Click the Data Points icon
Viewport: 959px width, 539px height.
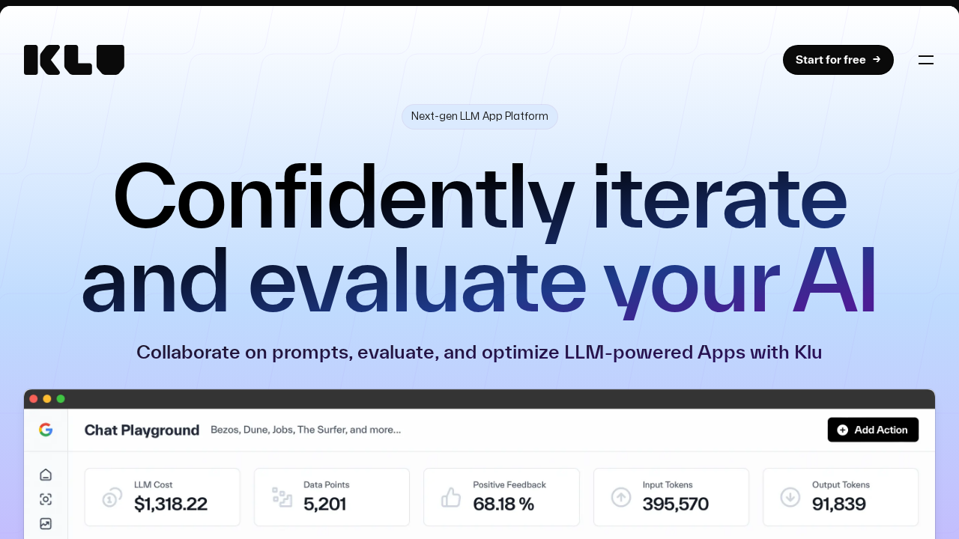tap(282, 497)
